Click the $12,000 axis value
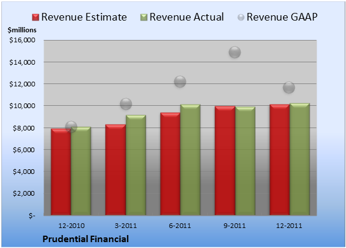Image resolution: width=346 pixels, height=248 pixels. 22,84
